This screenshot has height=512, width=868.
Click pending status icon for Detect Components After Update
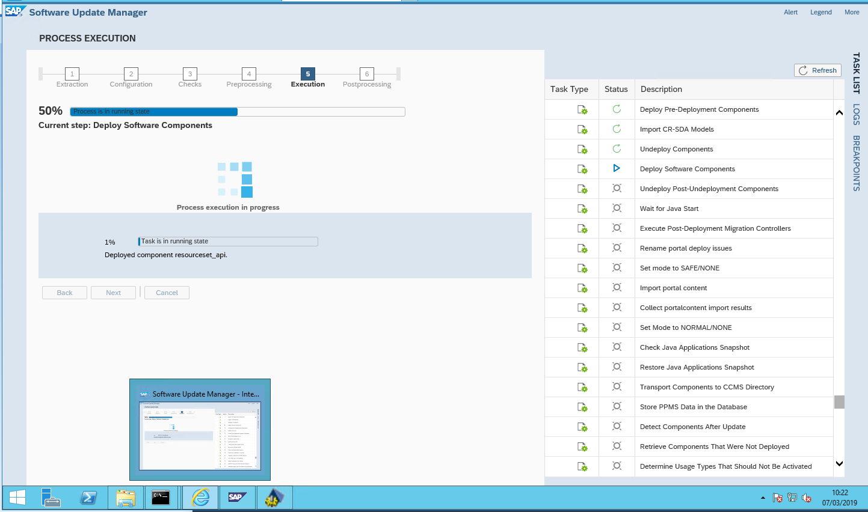point(617,426)
